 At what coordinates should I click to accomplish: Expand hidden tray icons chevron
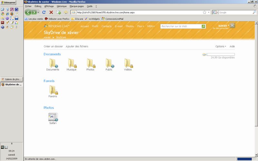pos(12,144)
